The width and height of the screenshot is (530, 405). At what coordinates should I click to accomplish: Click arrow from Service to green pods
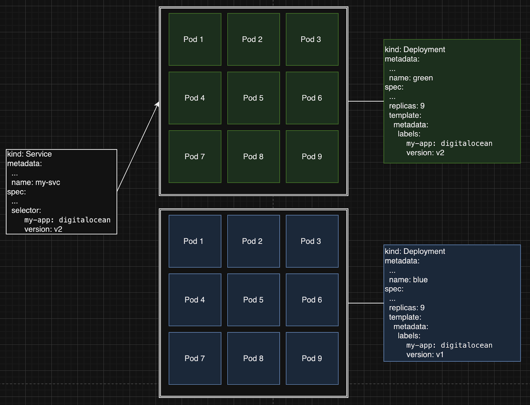click(138, 147)
